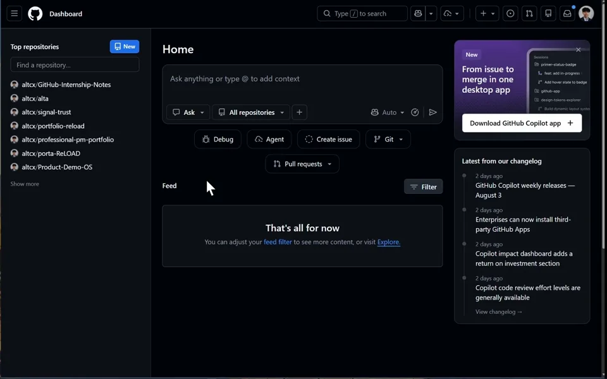Open Enterprises can install third-party apps entry
This screenshot has height=379, width=607.
[x=523, y=224]
